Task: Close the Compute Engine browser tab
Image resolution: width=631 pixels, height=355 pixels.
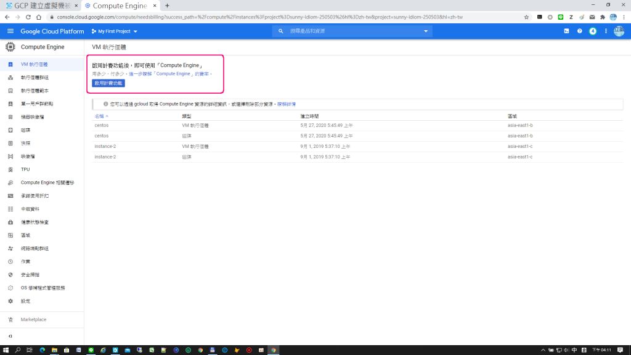Action: coord(155,6)
